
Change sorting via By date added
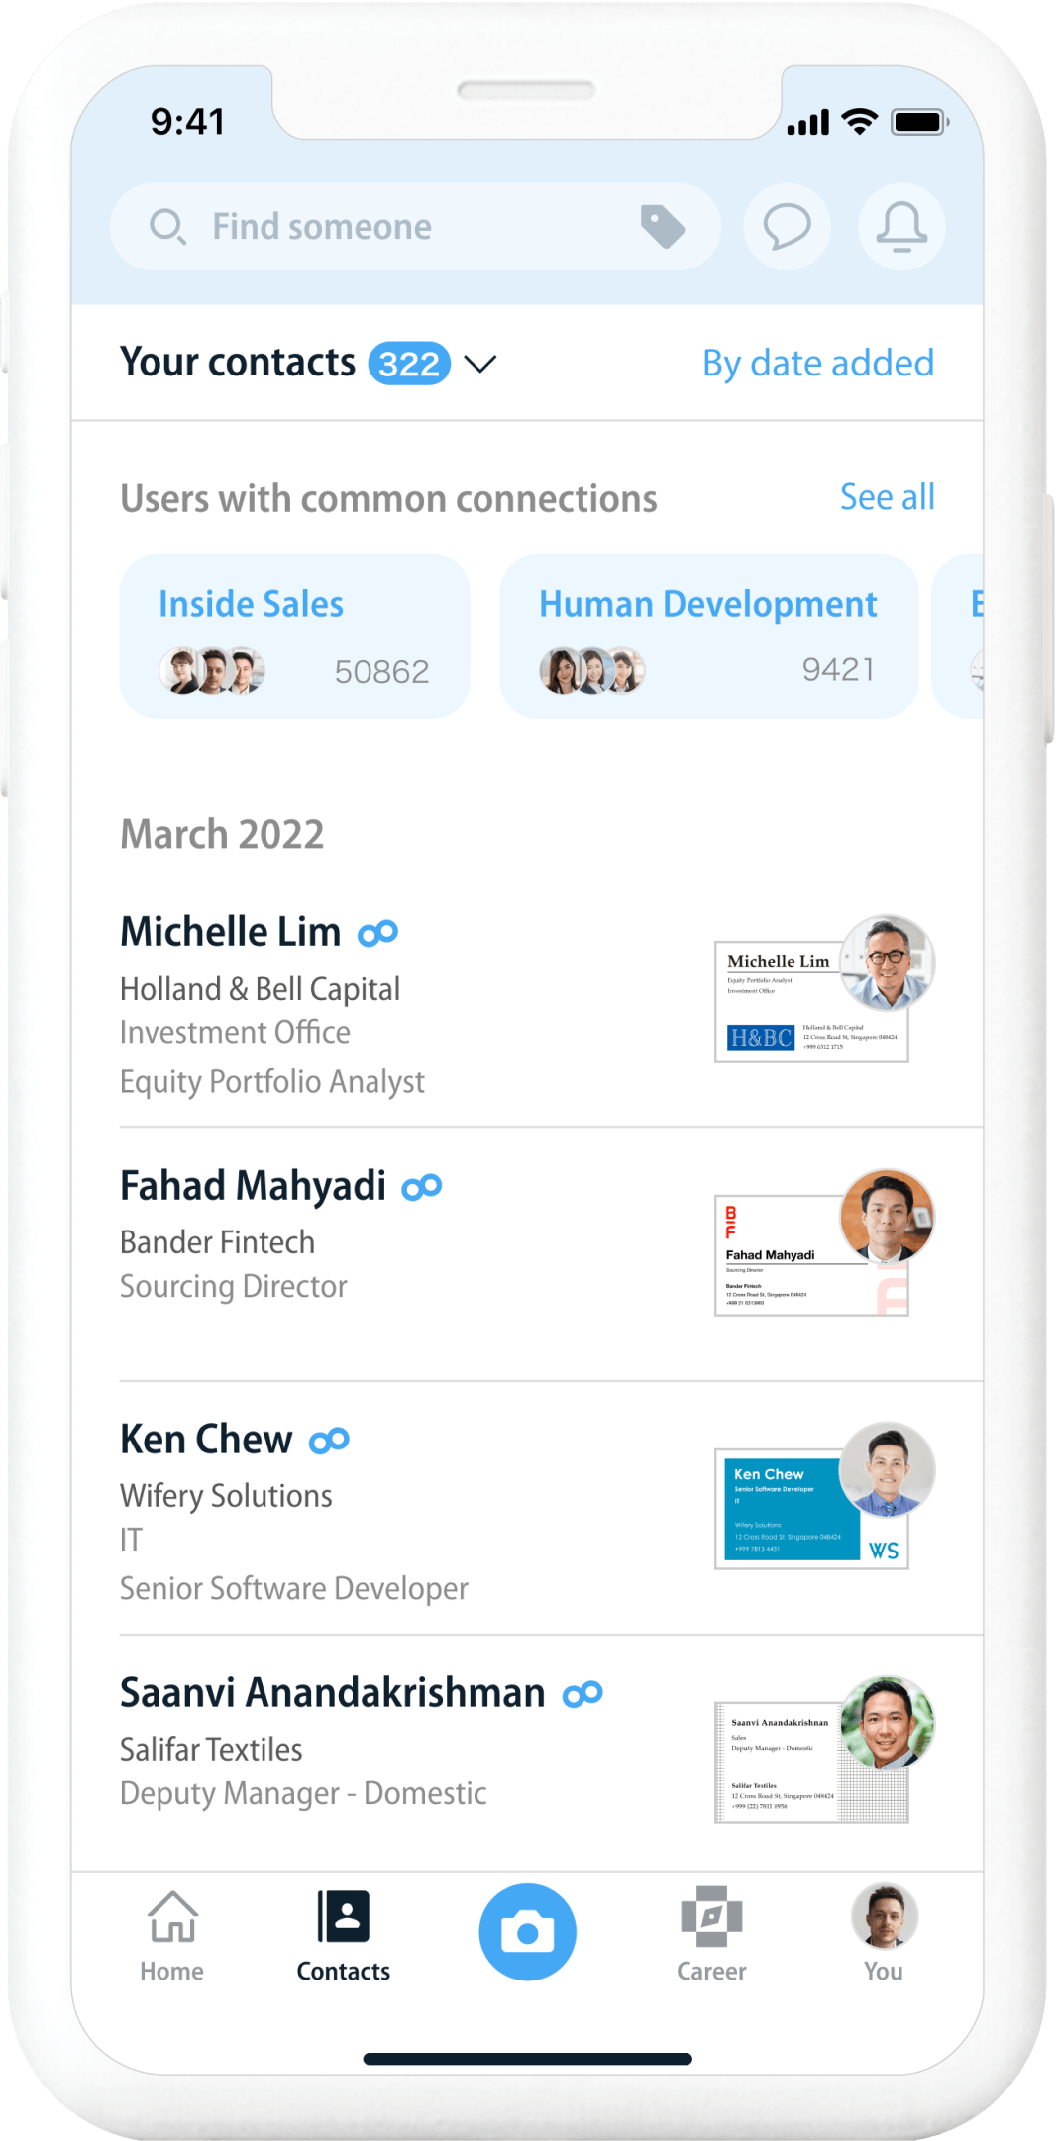tap(817, 364)
